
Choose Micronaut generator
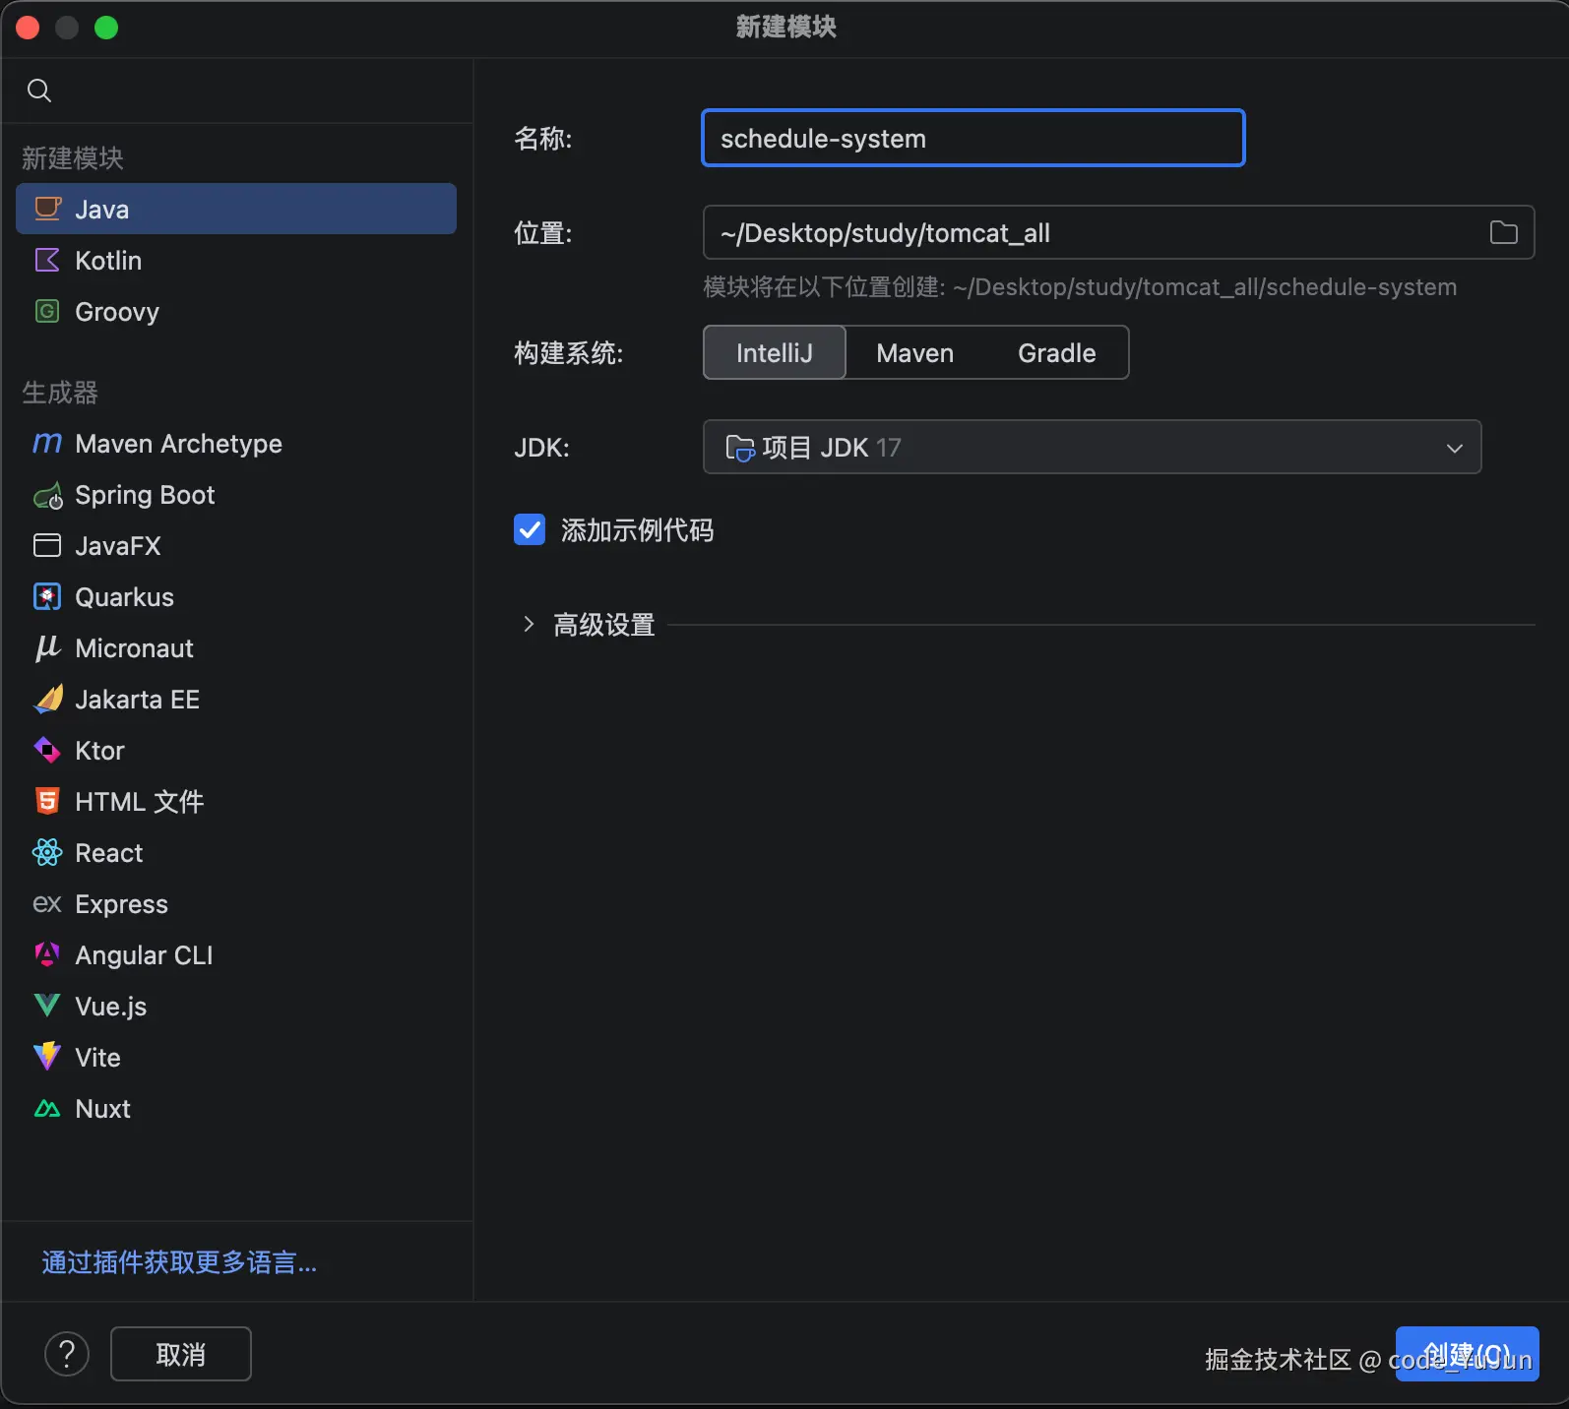236,647
